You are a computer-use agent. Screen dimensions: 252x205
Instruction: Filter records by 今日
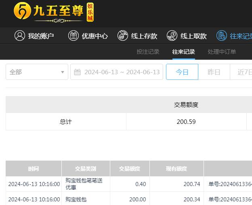[x=182, y=72]
